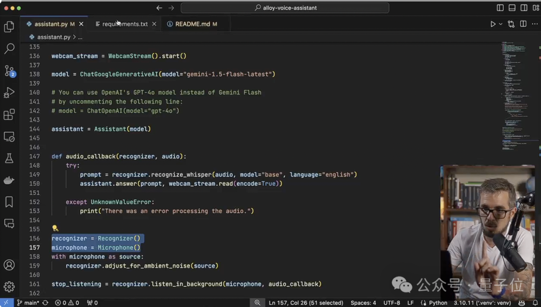
Task: Click the lightbulb code action icon
Action: pyautogui.click(x=55, y=228)
